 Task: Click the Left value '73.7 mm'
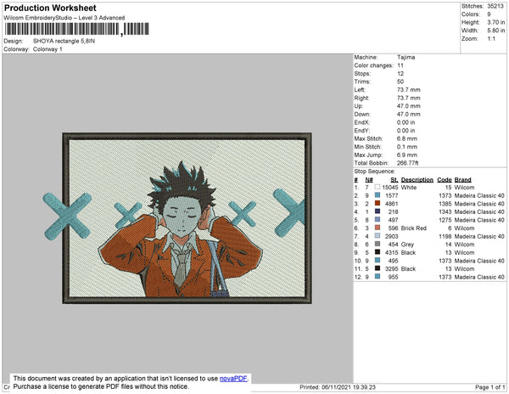click(408, 90)
